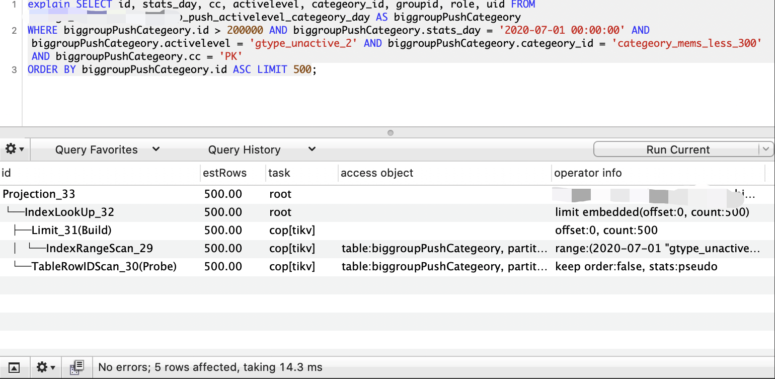
Task: Open the Query History dropdown
Action: [262, 149]
